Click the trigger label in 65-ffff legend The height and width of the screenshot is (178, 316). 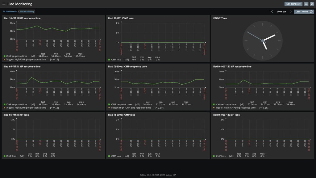[x=26, y=108]
